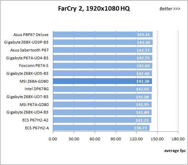
Task: Click the value 141.89
Action: (142, 113)
